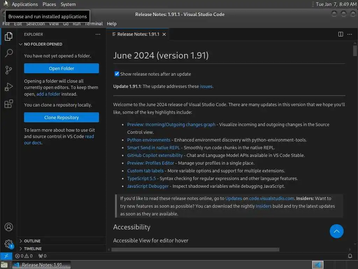The image size is (358, 269).
Task: Click the June 2024 (version 1.91) heading
Action: [161, 56]
